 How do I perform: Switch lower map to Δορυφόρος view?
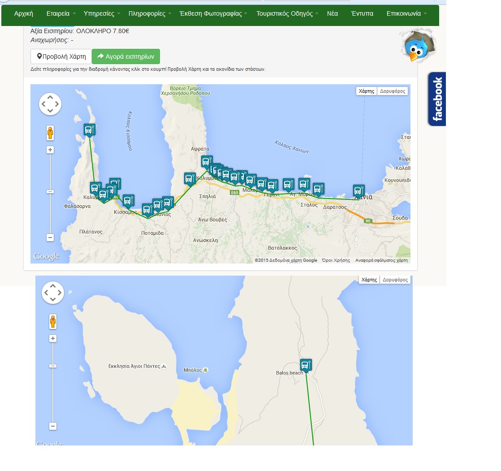point(395,280)
